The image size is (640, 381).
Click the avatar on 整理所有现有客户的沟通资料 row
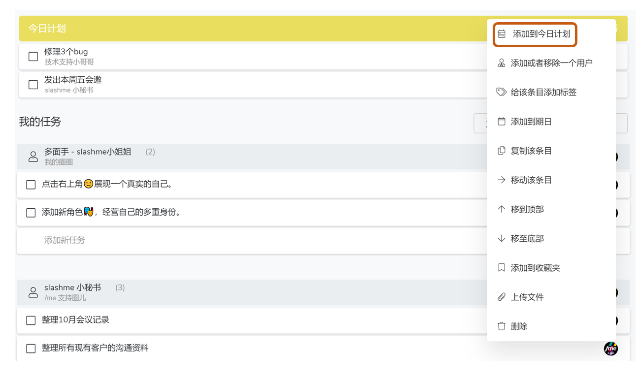coord(611,349)
